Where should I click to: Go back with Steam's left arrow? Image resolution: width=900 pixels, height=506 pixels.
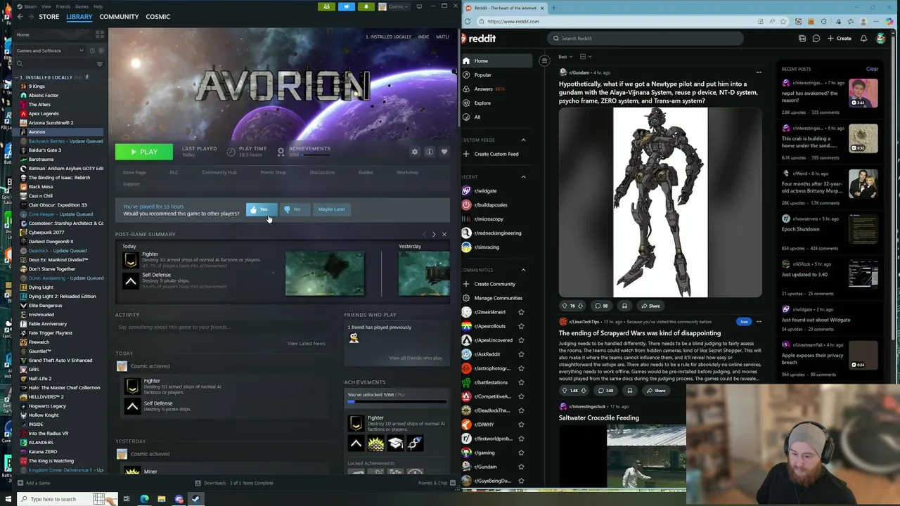[20, 16]
